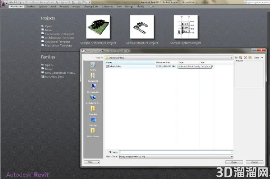
Task: Expand the File name dropdown arrow
Action: [x=232, y=152]
